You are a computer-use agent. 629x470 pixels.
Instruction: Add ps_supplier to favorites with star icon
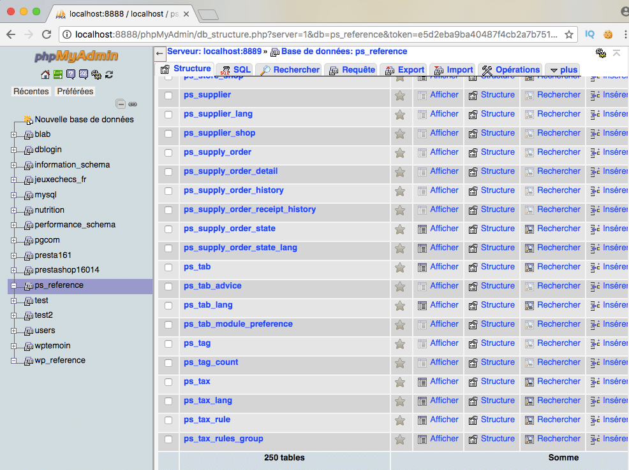(x=400, y=96)
